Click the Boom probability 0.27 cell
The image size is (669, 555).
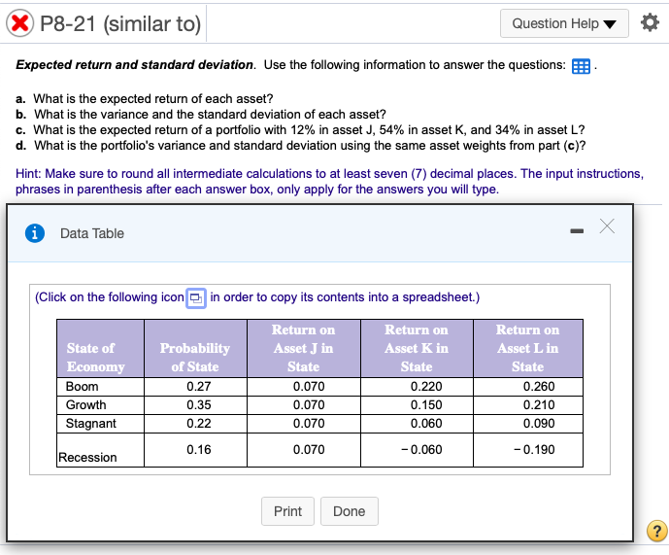pyautogui.click(x=198, y=387)
